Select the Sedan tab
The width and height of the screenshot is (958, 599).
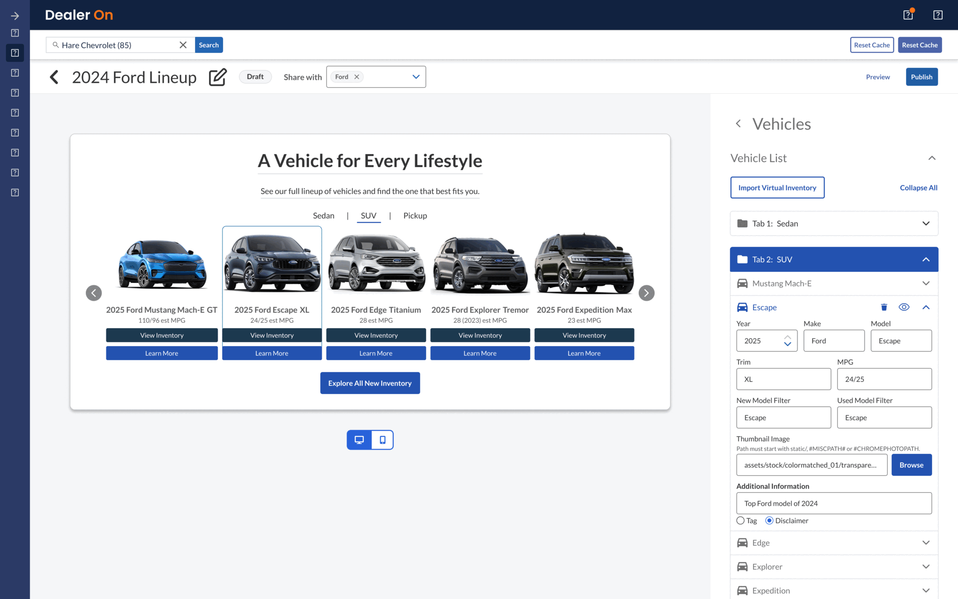323,215
